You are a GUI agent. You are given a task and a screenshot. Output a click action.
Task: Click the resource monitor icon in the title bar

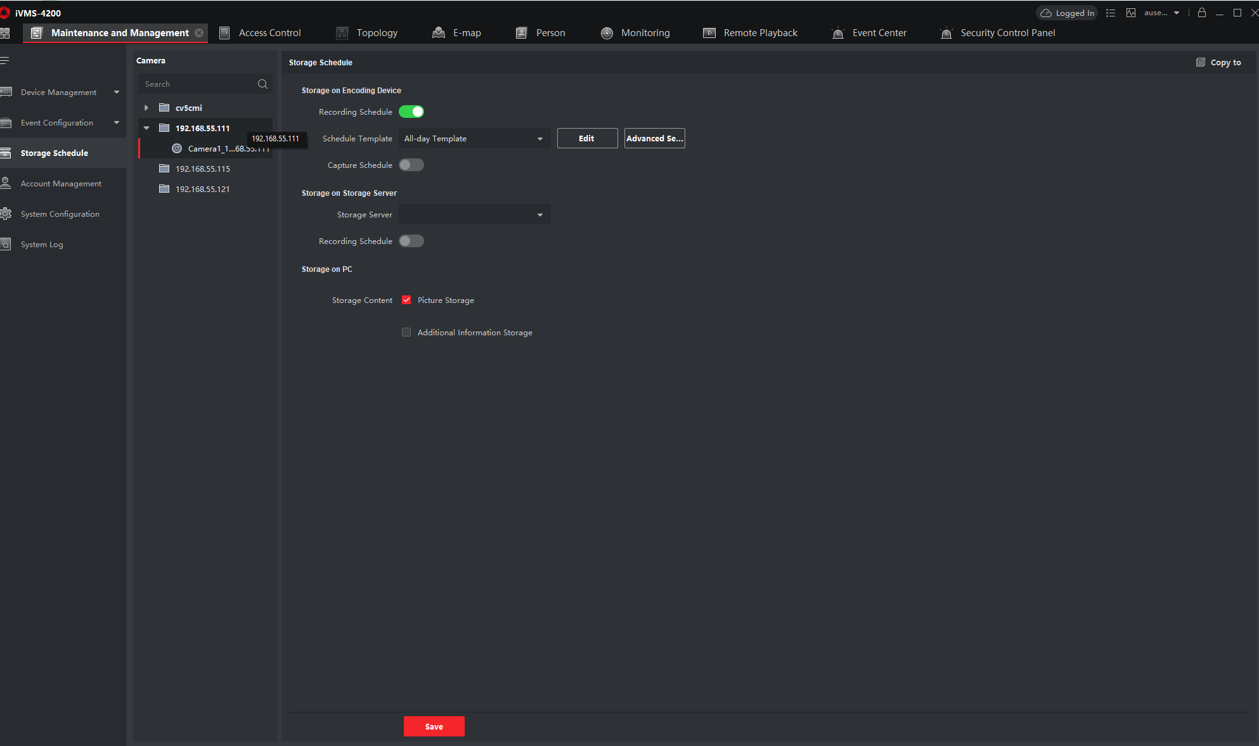point(1130,13)
